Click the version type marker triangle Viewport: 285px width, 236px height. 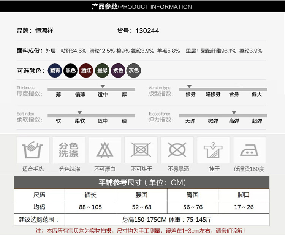189,86
